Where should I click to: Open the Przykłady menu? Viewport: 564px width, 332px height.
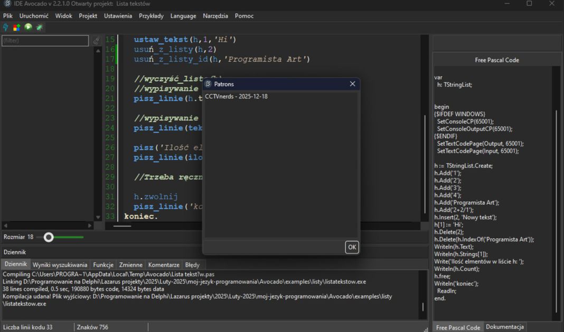tap(151, 16)
